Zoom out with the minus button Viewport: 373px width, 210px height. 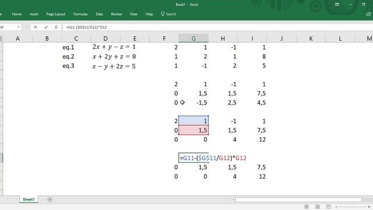(x=336, y=206)
